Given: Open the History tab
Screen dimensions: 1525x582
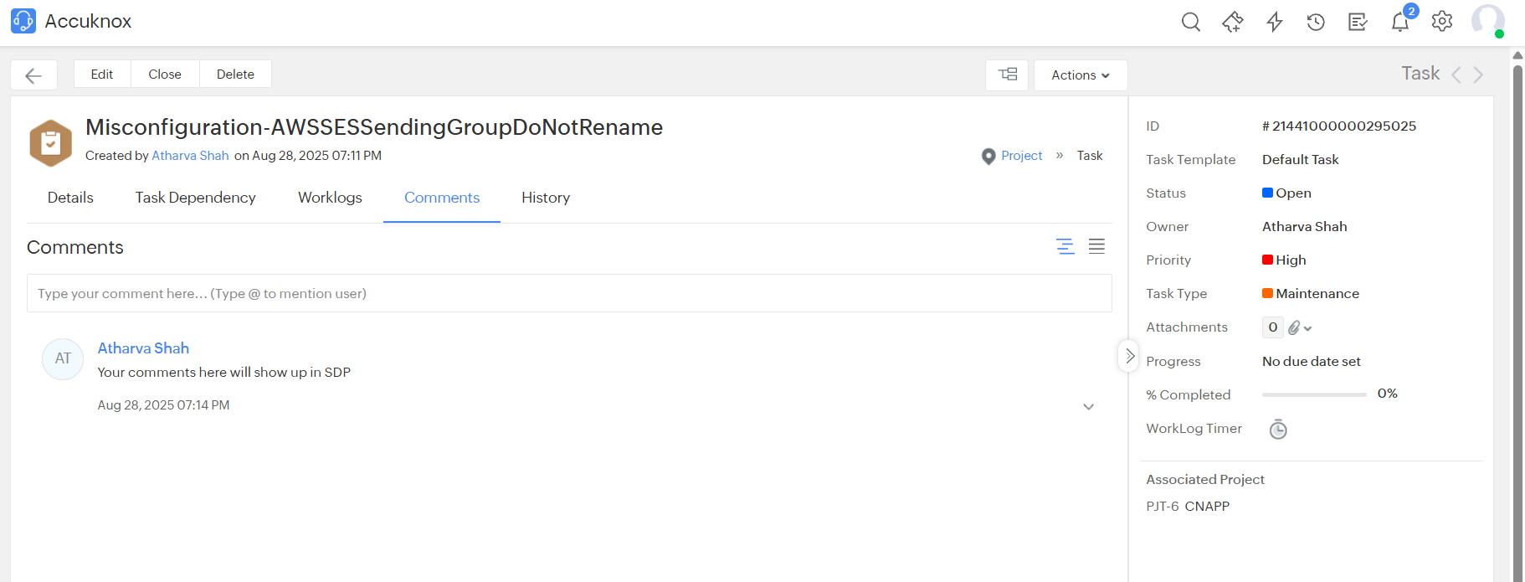Looking at the screenshot, I should [x=545, y=198].
